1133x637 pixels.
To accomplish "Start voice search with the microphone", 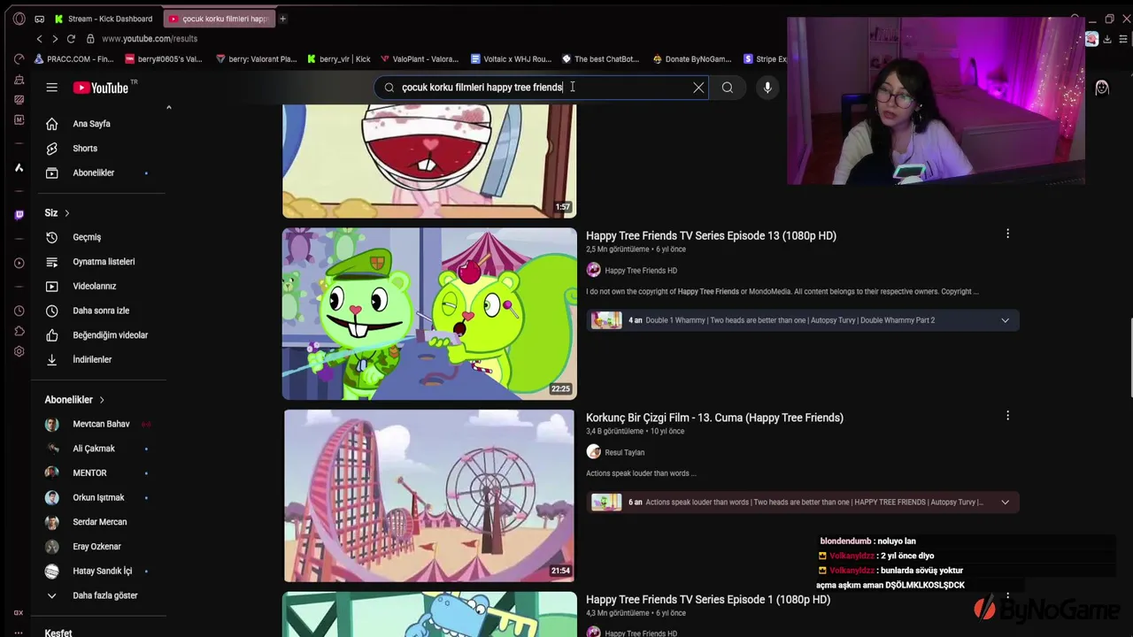I will pos(767,88).
